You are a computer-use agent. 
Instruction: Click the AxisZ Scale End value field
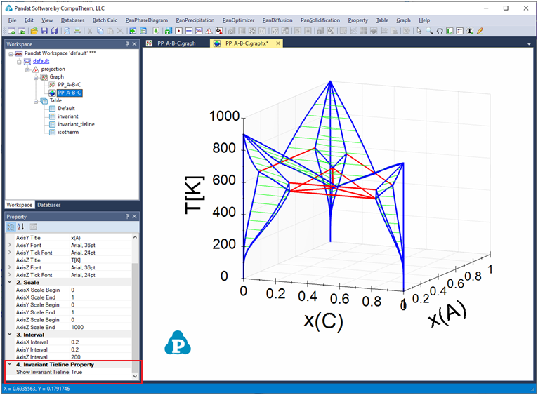(x=98, y=327)
